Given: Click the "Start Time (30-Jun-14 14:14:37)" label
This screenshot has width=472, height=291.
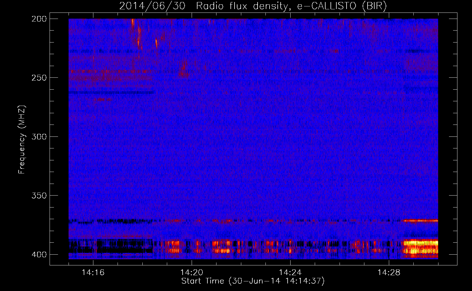Looking at the screenshot, I should coord(253,281).
